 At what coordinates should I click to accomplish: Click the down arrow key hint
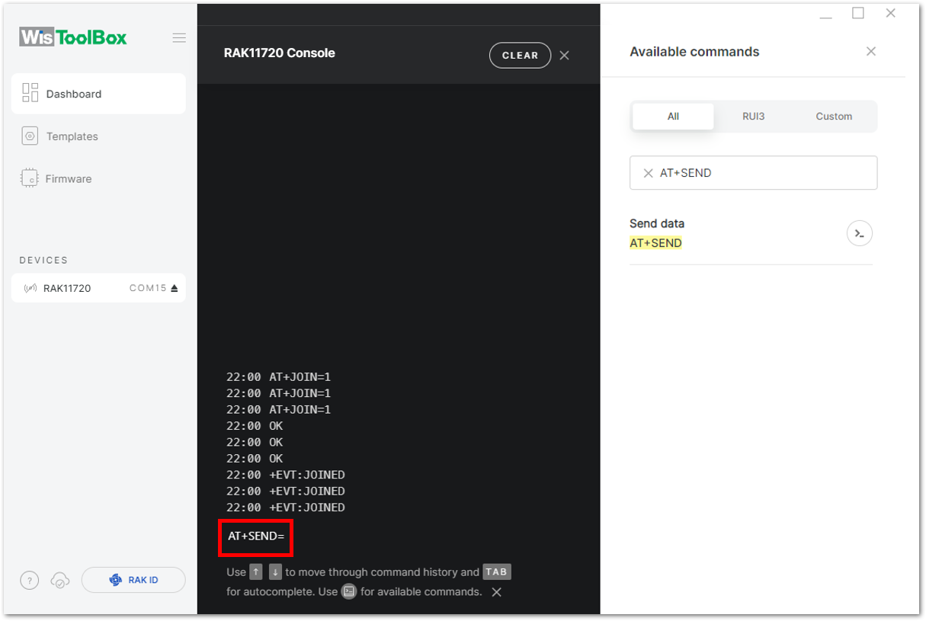click(x=275, y=571)
